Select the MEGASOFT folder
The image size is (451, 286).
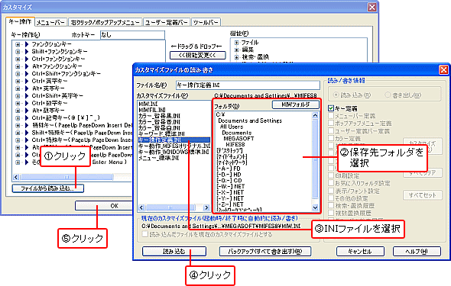click(238, 139)
